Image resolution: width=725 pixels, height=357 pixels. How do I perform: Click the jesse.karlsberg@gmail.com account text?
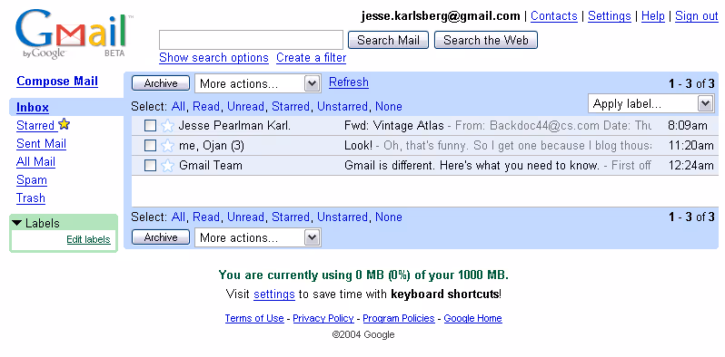(x=441, y=16)
